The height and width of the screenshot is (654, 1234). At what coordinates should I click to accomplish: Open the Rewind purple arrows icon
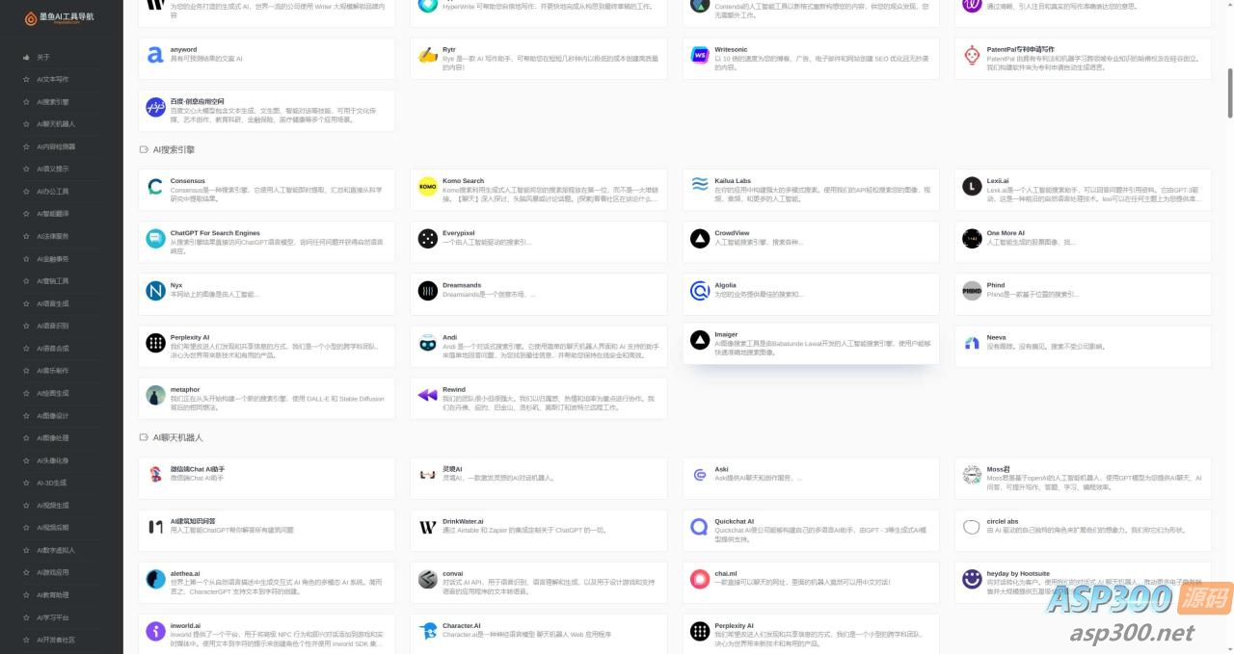point(428,395)
